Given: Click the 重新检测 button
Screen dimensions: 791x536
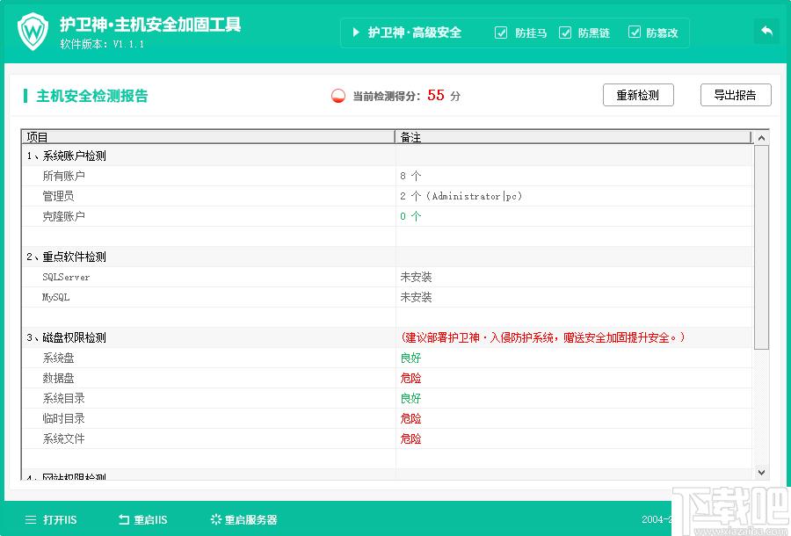Looking at the screenshot, I should [x=638, y=95].
